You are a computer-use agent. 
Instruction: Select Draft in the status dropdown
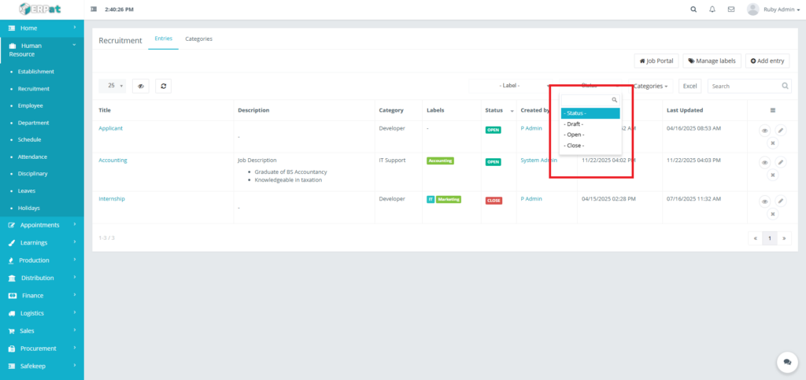[x=574, y=124]
